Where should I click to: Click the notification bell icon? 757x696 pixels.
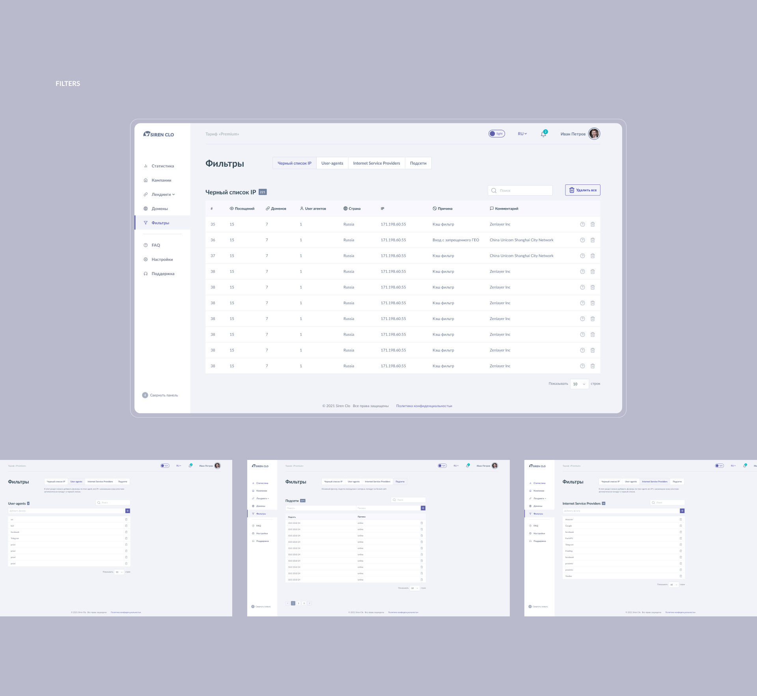coord(543,134)
